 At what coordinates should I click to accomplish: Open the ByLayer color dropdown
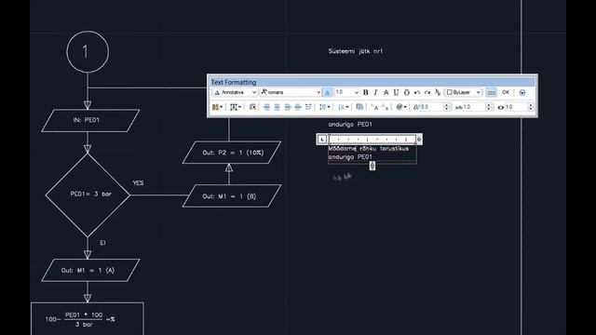pos(464,92)
